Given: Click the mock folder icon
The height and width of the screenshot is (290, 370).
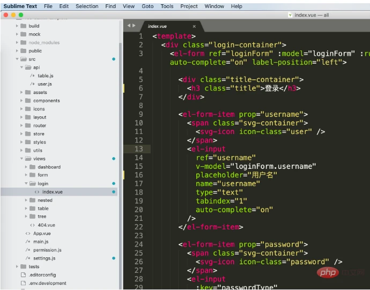Looking at the screenshot, I should pyautogui.click(x=24, y=34).
